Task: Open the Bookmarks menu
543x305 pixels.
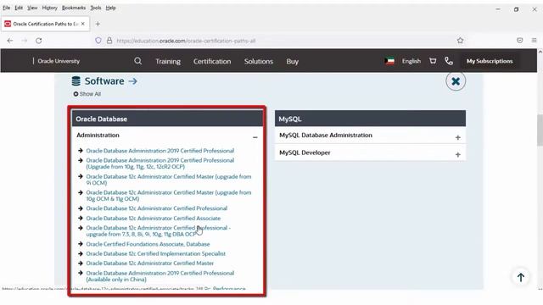Action: coord(74,8)
